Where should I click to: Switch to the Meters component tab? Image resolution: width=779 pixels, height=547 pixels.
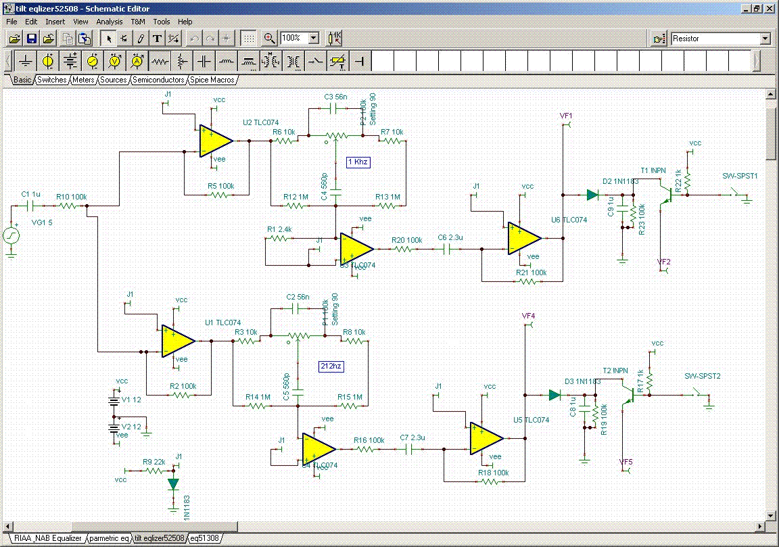point(83,80)
